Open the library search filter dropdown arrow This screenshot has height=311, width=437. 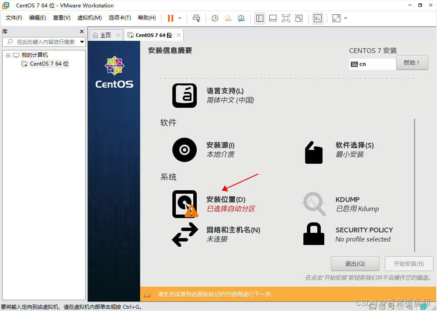(x=82, y=42)
